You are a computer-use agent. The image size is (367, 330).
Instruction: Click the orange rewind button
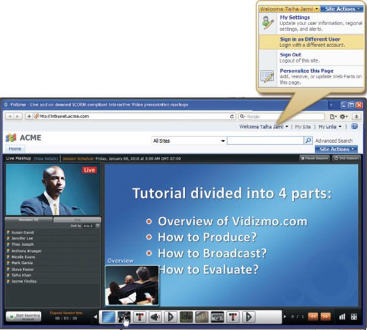(313, 317)
